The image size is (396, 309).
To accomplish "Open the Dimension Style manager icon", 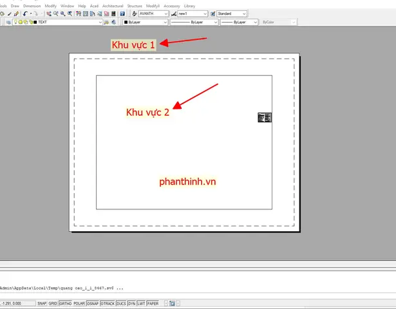I will pyautogui.click(x=174, y=14).
